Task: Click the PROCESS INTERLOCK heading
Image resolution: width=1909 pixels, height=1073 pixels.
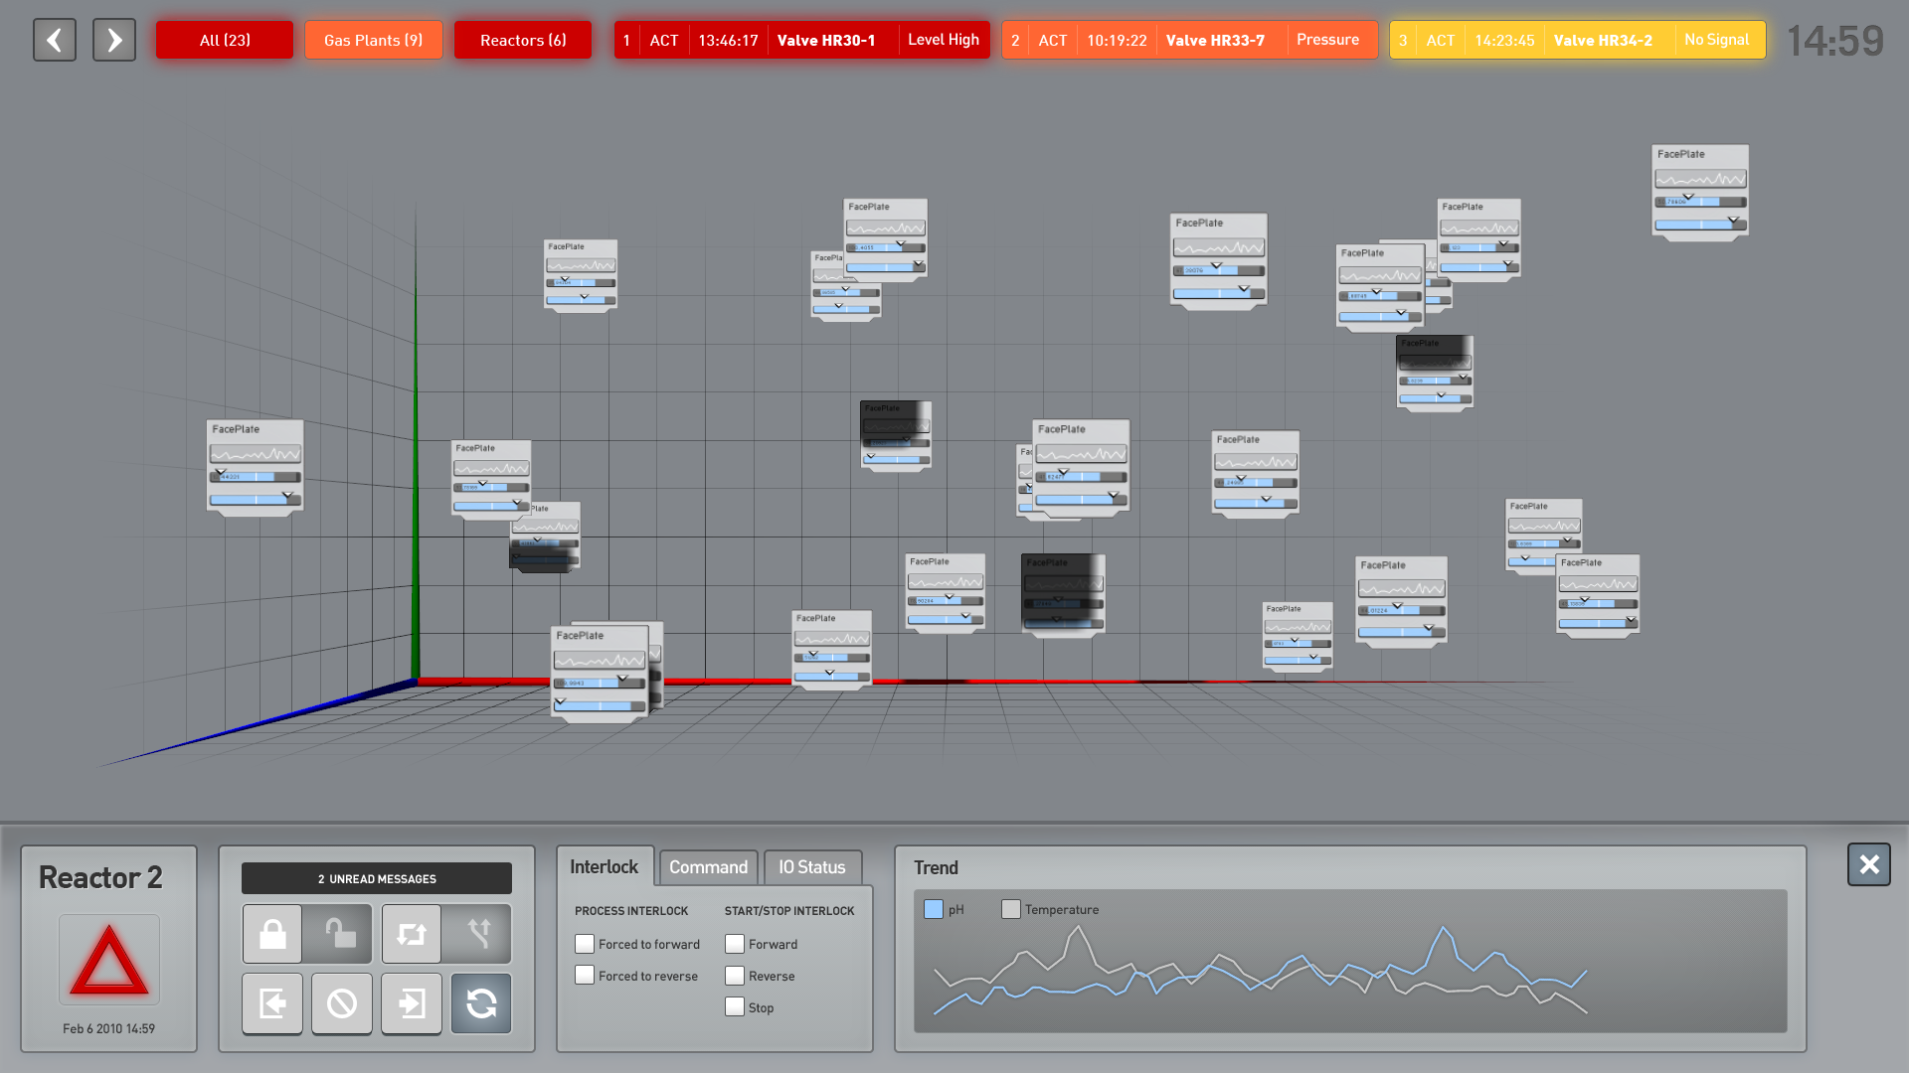Action: (631, 911)
